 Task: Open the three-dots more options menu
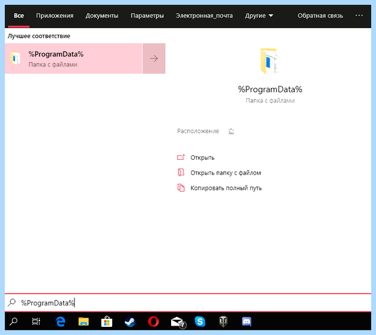[x=359, y=15]
